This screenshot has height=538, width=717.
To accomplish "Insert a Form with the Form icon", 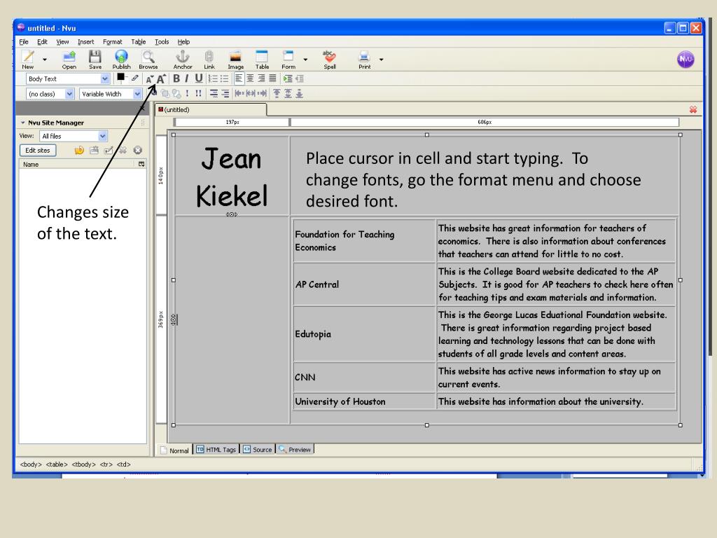I will coord(288,60).
